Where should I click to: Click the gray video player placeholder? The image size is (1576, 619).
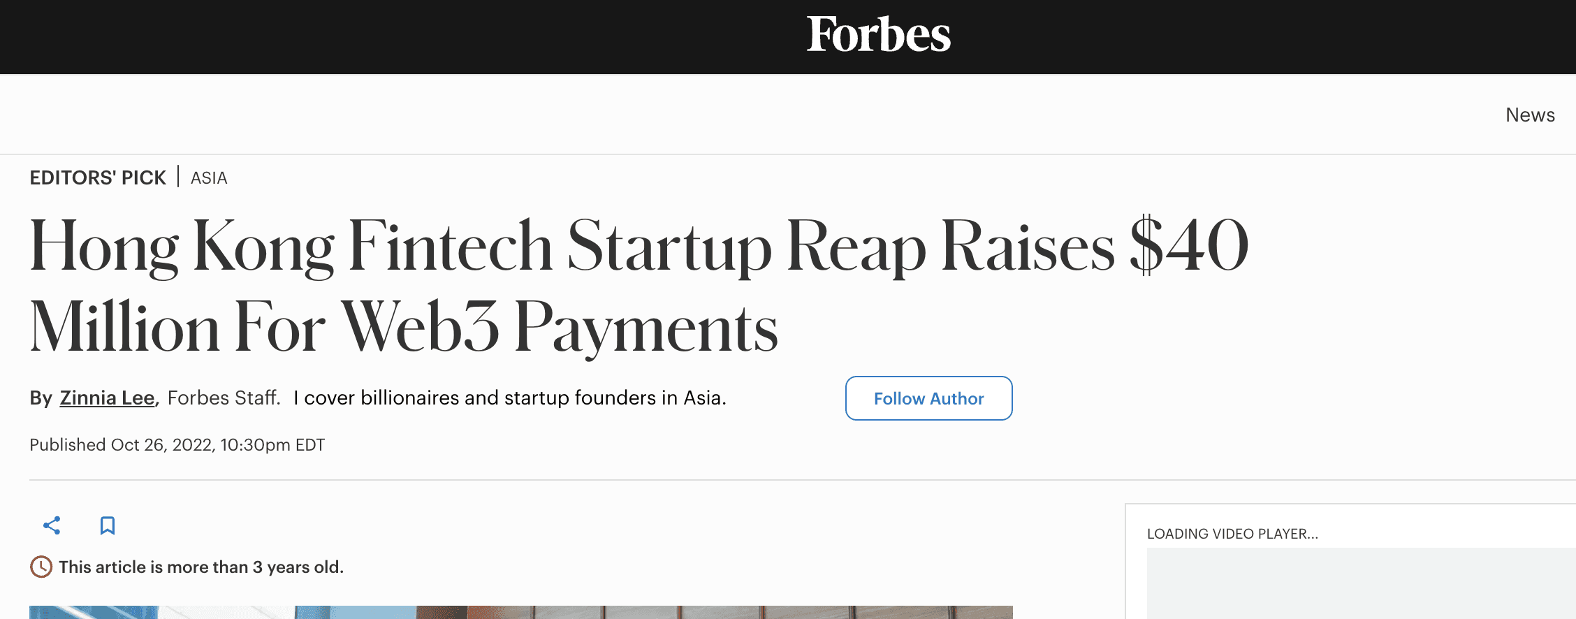click(1361, 583)
